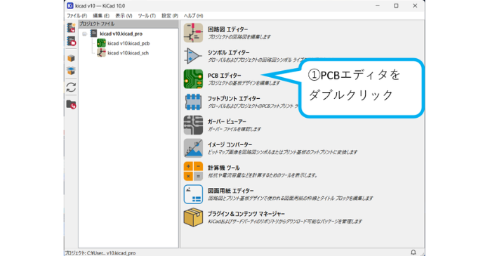Minimize the KiCad window
Viewport: 490px width, 256px height.
(x=378, y=6)
